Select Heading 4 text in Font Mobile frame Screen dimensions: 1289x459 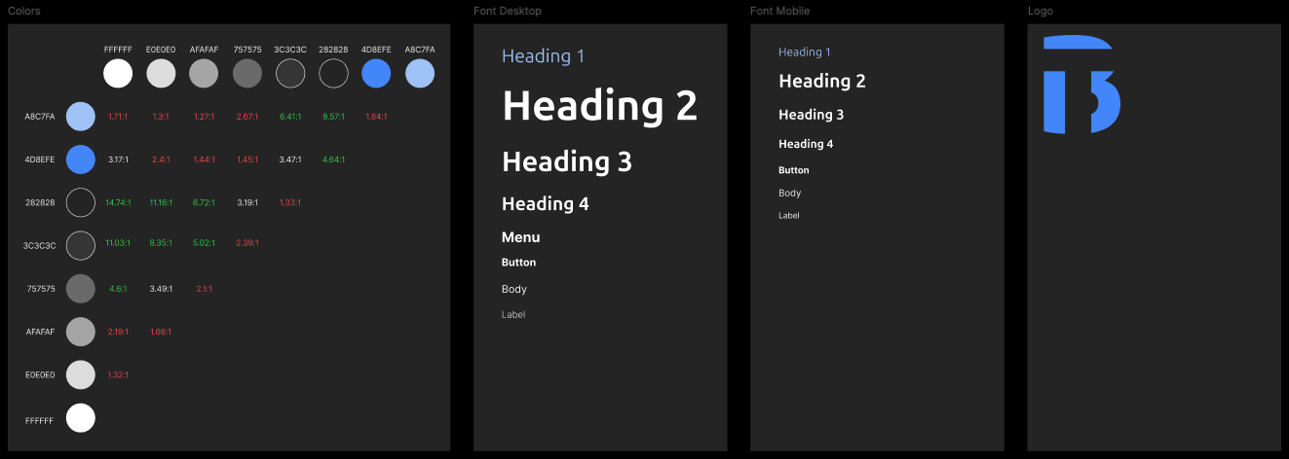point(806,144)
